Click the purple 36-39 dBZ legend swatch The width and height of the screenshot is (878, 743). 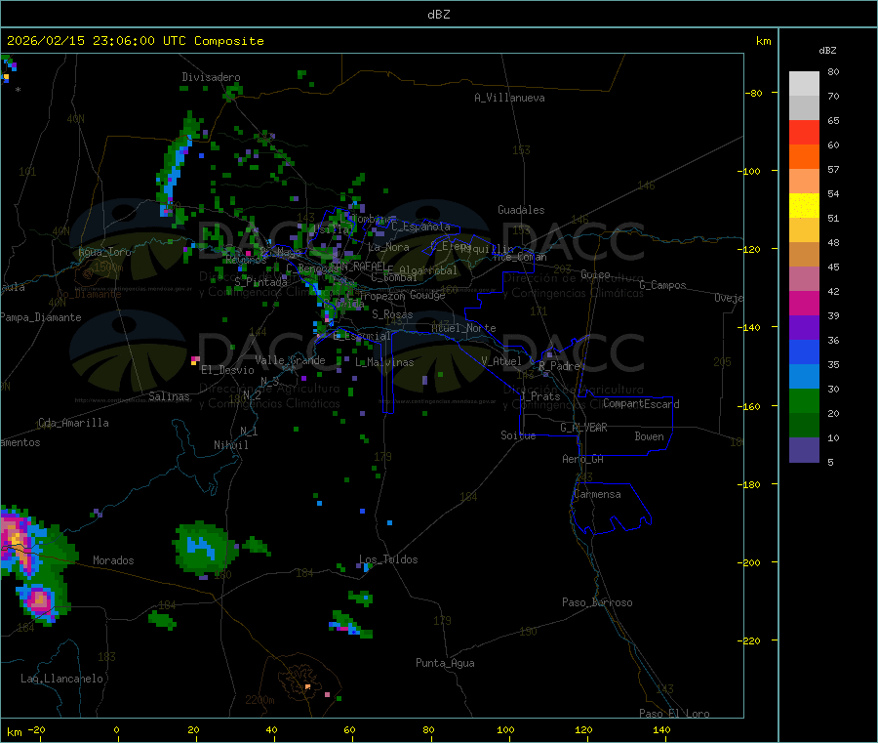804,328
